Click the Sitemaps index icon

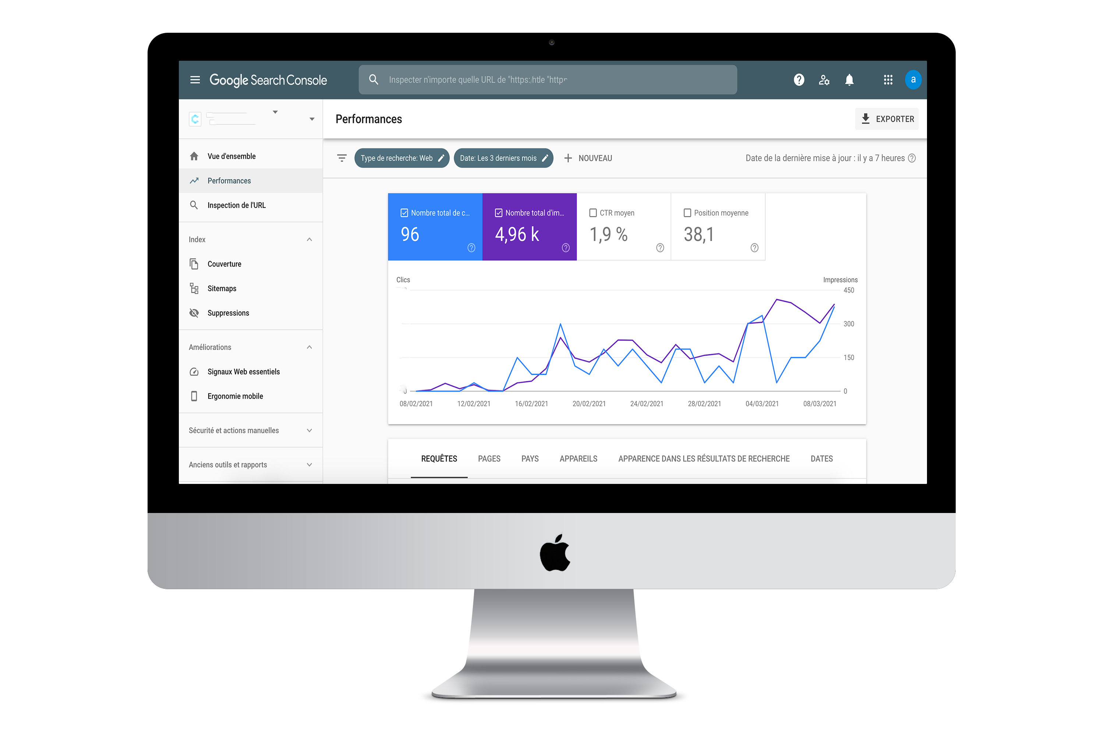195,288
